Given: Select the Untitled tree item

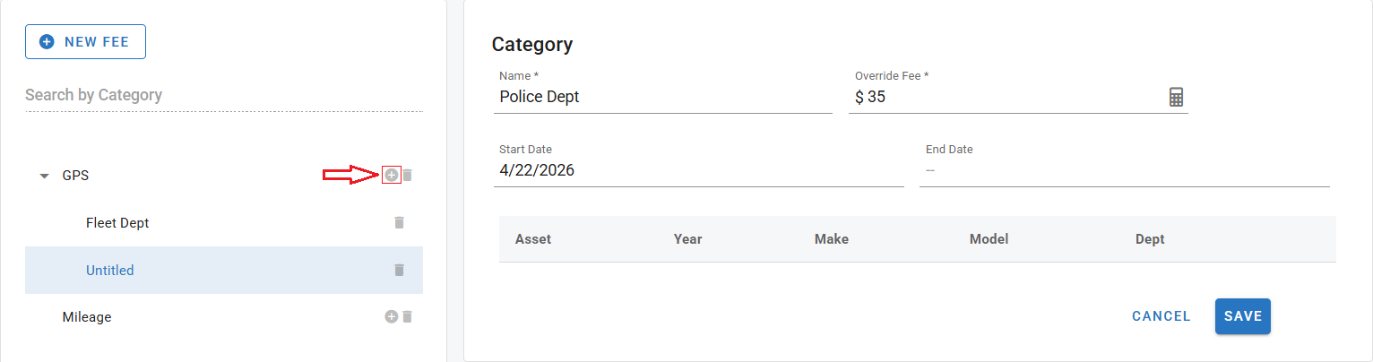Looking at the screenshot, I should 110,270.
